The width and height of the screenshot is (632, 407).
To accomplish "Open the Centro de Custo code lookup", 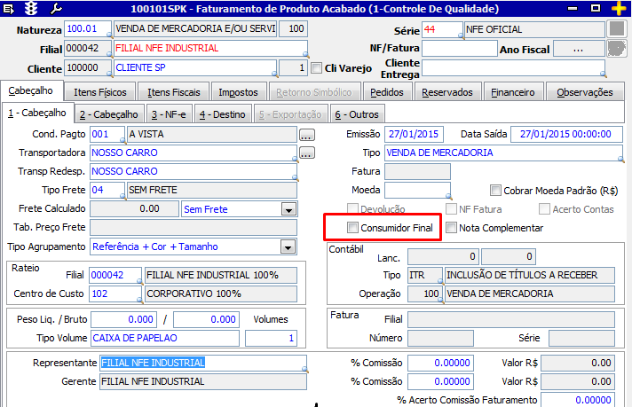I will pos(139,300).
